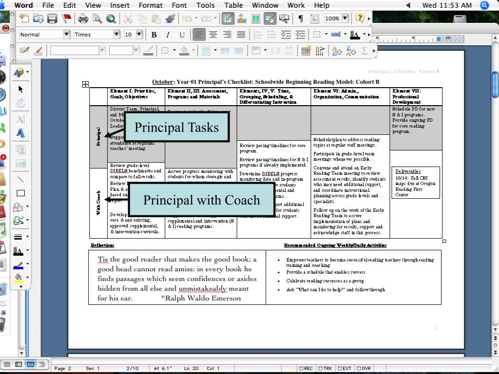Click the second view button in the status bar
499x374 pixels.
pyautogui.click(x=19, y=364)
